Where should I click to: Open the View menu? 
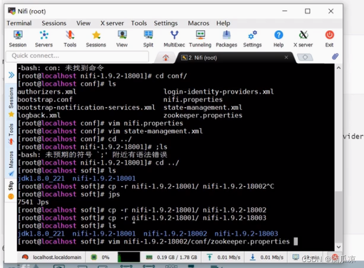point(83,23)
